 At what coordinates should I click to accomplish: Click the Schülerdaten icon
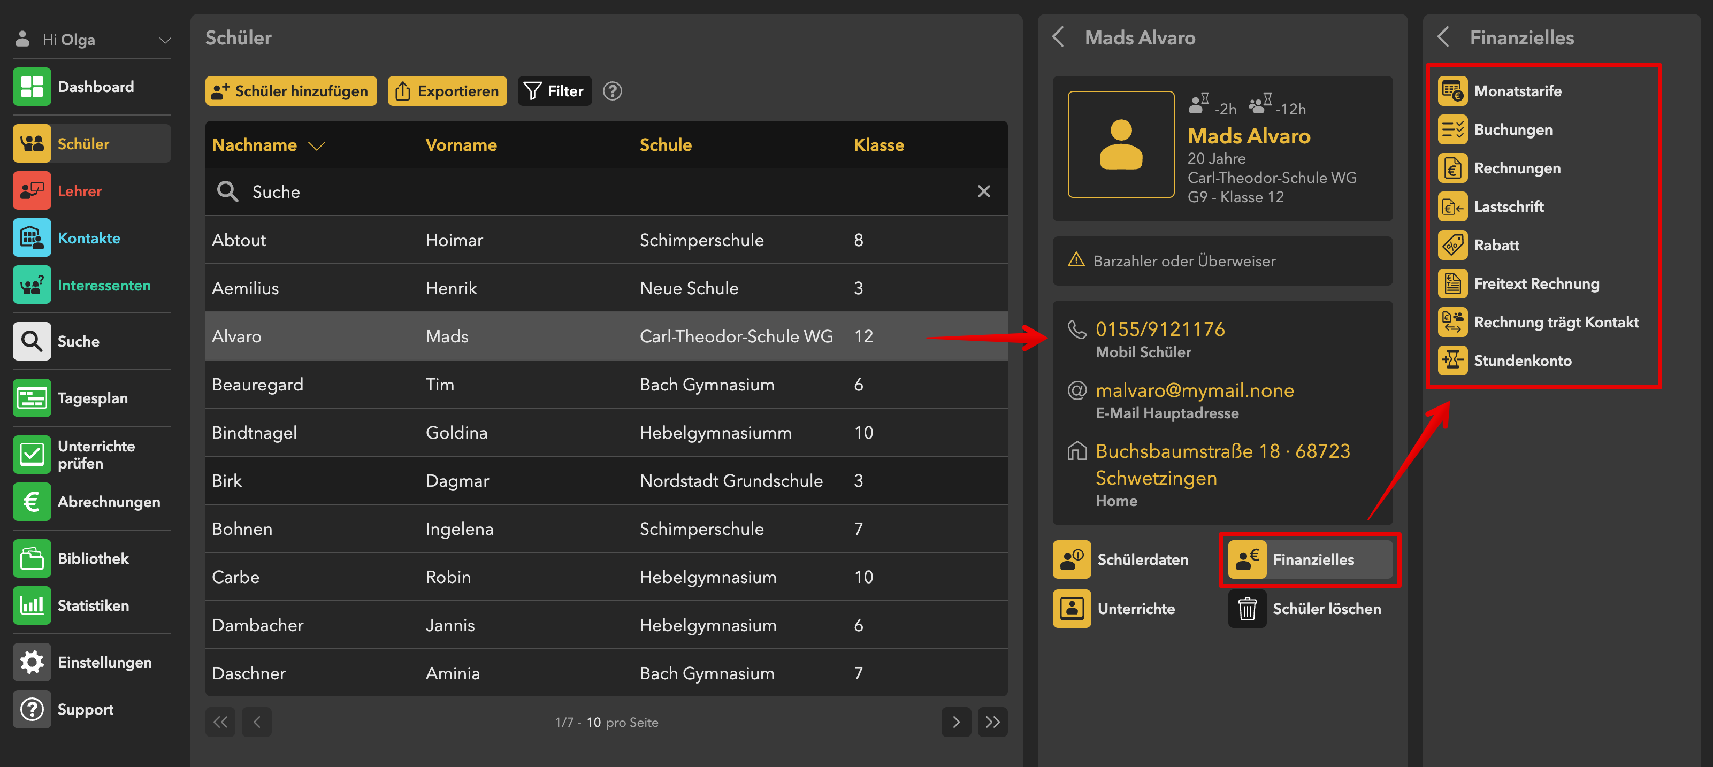(x=1071, y=559)
